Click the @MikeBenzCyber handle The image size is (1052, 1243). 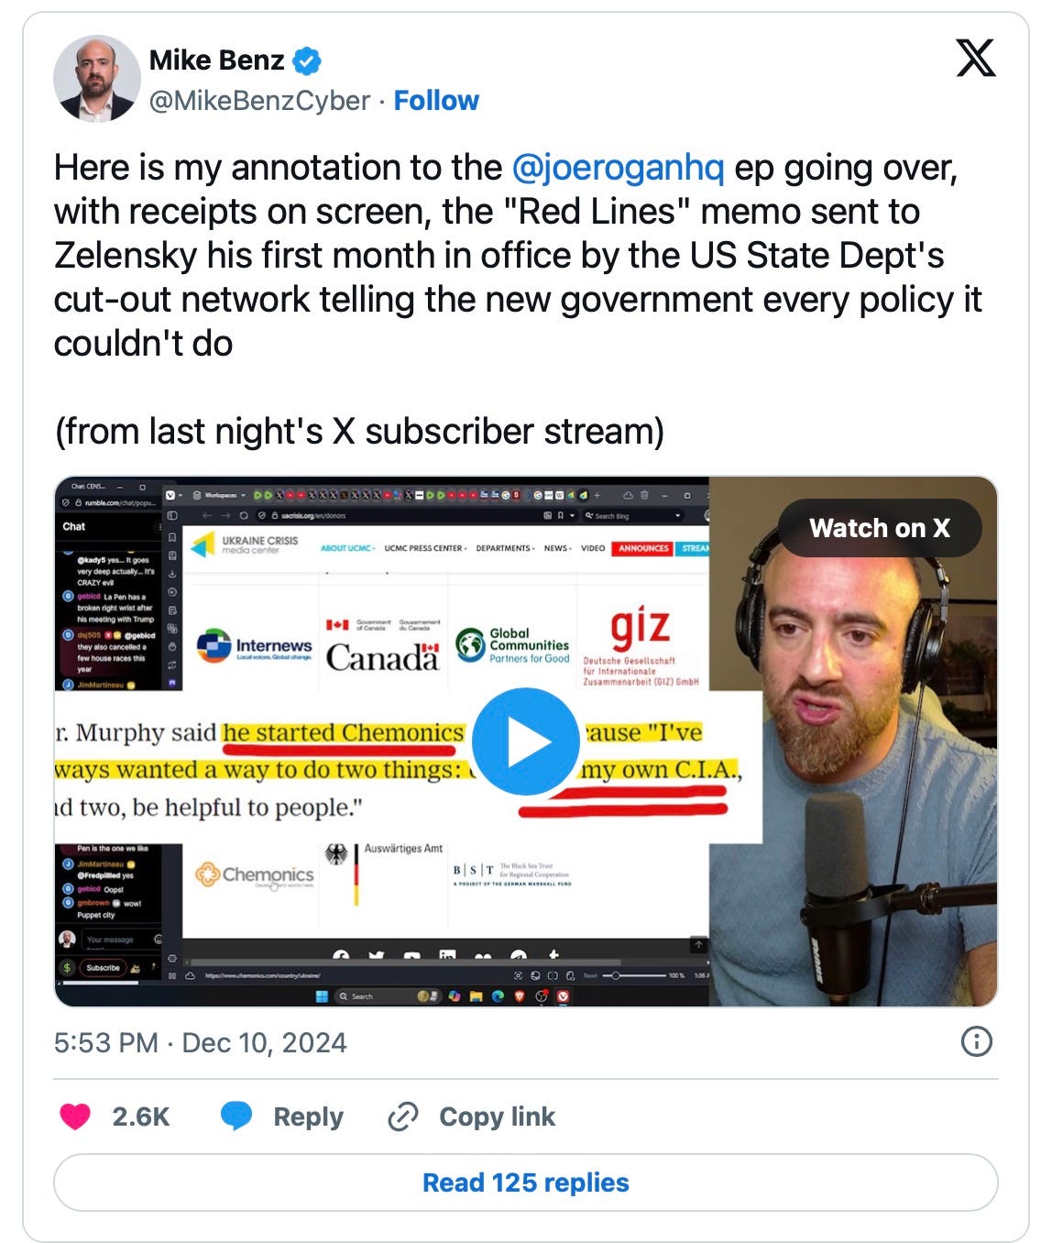coord(259,101)
